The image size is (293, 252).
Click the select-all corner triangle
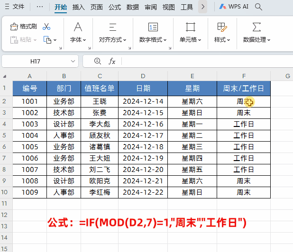(x=5, y=76)
